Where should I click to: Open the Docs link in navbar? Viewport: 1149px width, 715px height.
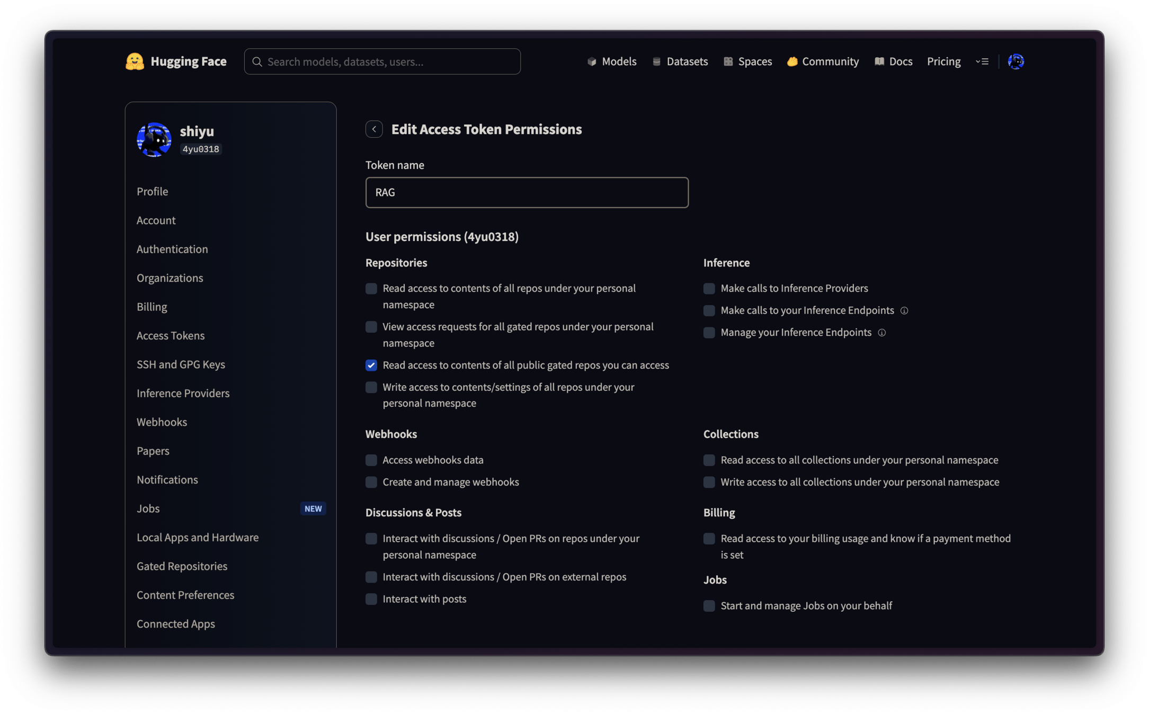[893, 61]
